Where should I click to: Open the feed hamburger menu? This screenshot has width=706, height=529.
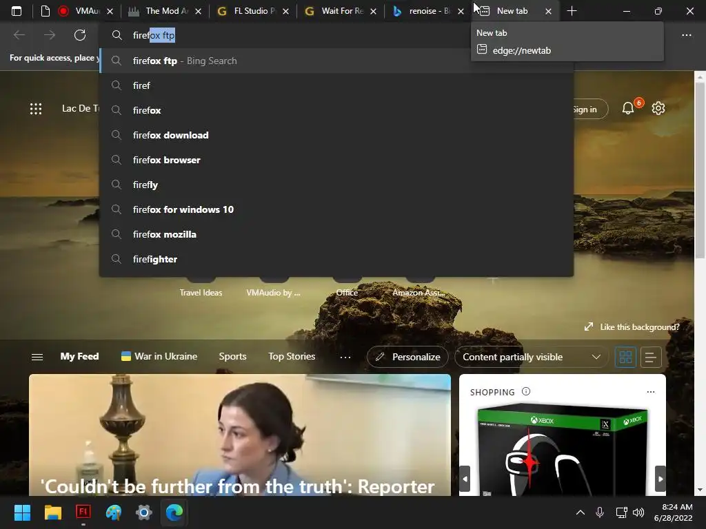click(x=37, y=357)
